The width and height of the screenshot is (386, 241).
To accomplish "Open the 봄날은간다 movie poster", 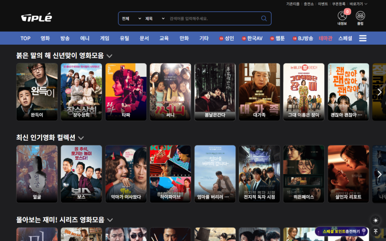I will point(215,92).
